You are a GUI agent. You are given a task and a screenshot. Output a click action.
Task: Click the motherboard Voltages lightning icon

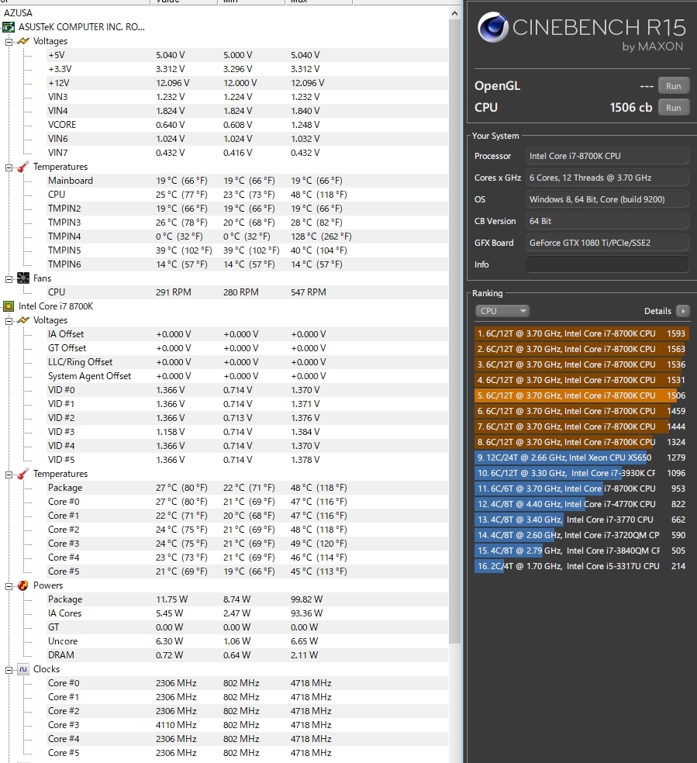tap(22, 41)
